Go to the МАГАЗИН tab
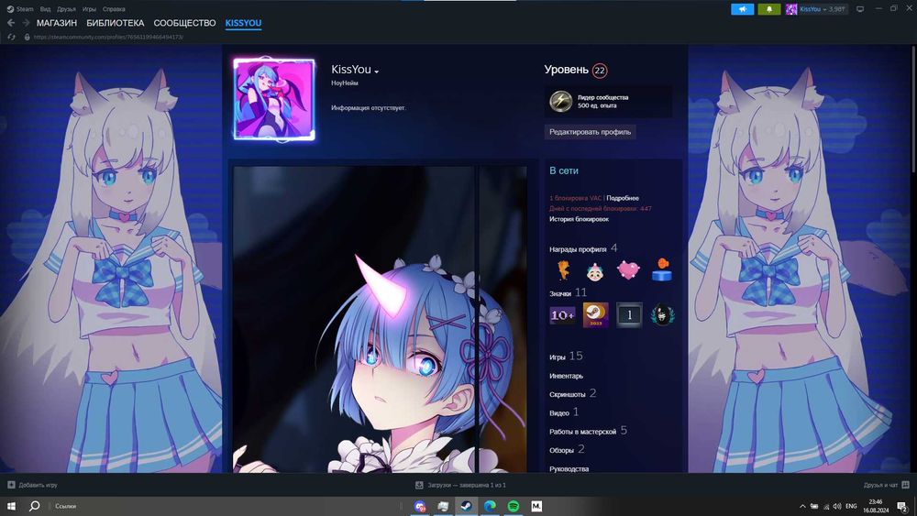The width and height of the screenshot is (917, 516). coord(57,23)
